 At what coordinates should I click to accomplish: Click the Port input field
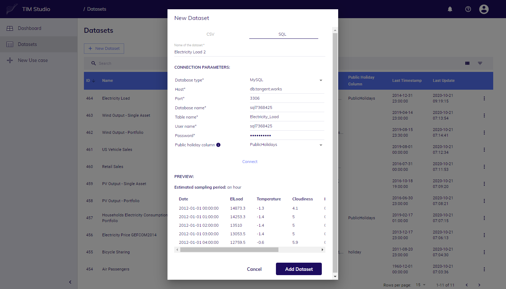pyautogui.click(x=287, y=99)
